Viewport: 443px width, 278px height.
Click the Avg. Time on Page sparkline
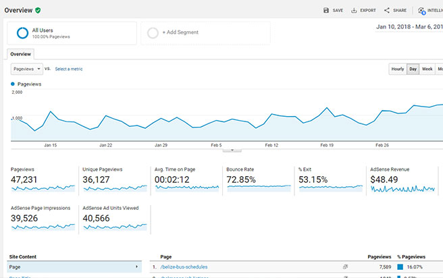point(187,188)
